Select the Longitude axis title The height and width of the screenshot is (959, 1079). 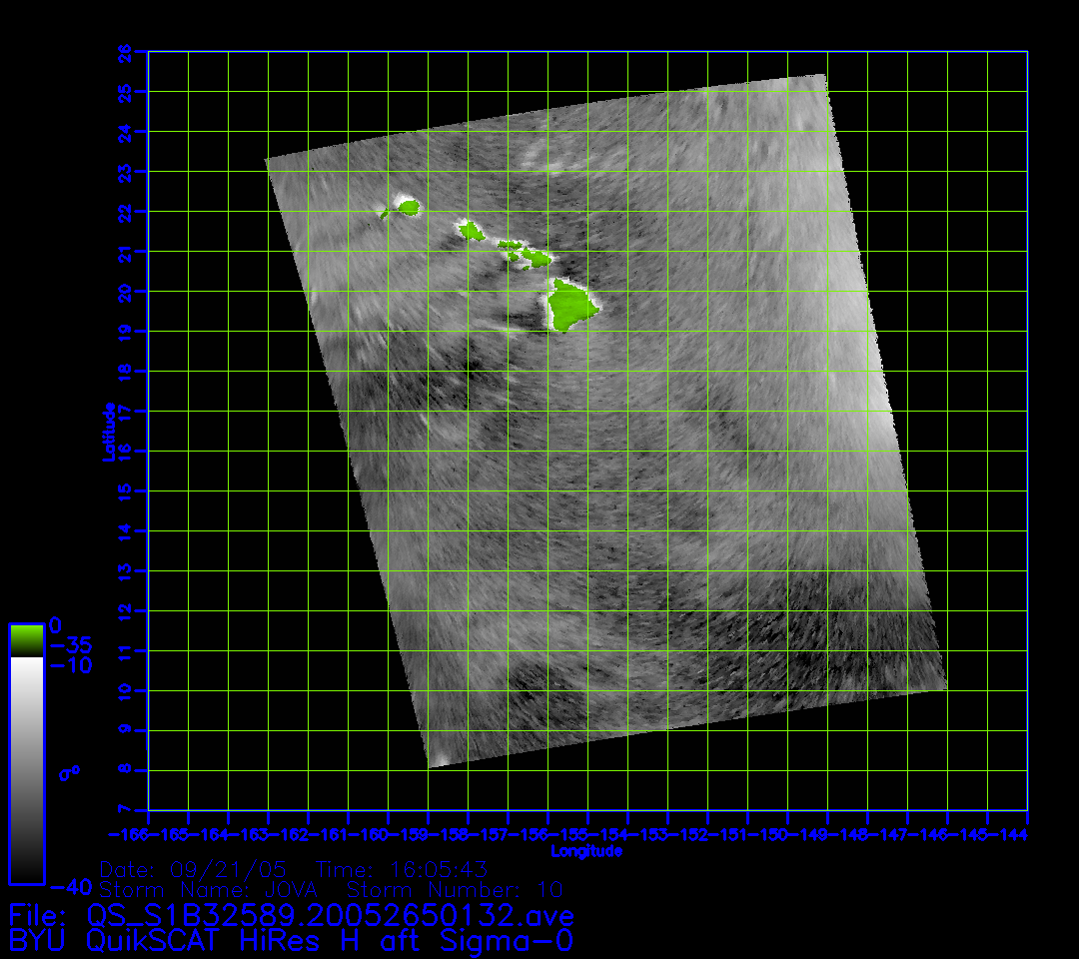586,851
